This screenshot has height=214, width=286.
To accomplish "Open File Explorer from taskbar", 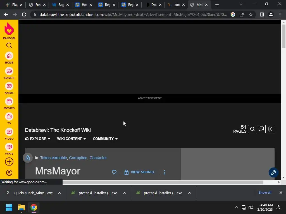I will point(21,207).
